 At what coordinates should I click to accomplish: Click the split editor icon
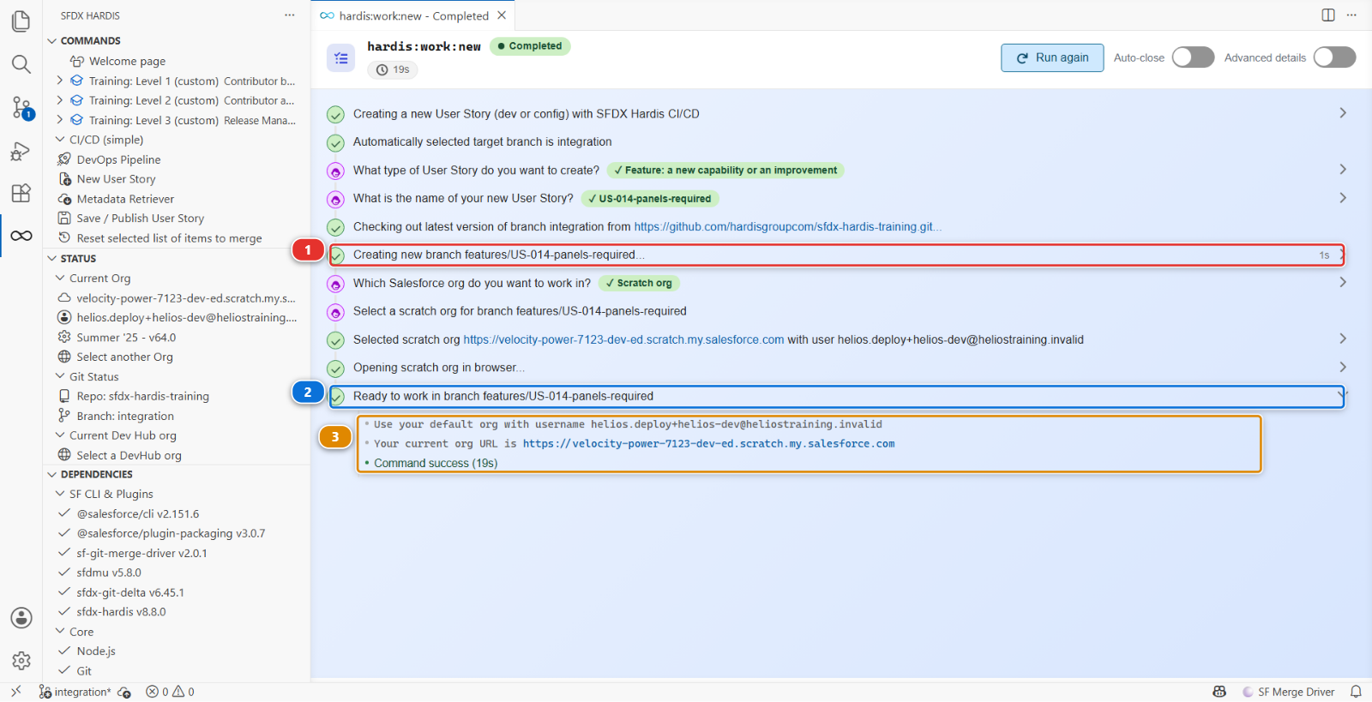click(1328, 15)
